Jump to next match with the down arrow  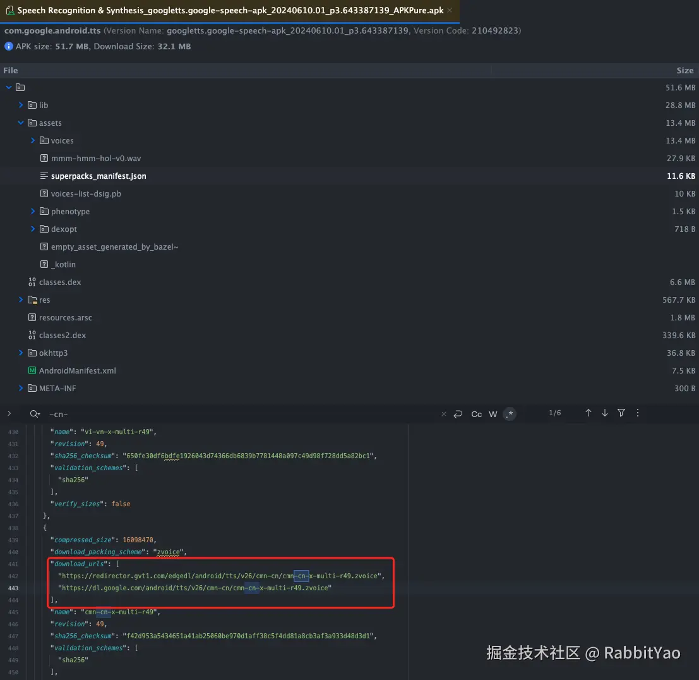pyautogui.click(x=604, y=412)
